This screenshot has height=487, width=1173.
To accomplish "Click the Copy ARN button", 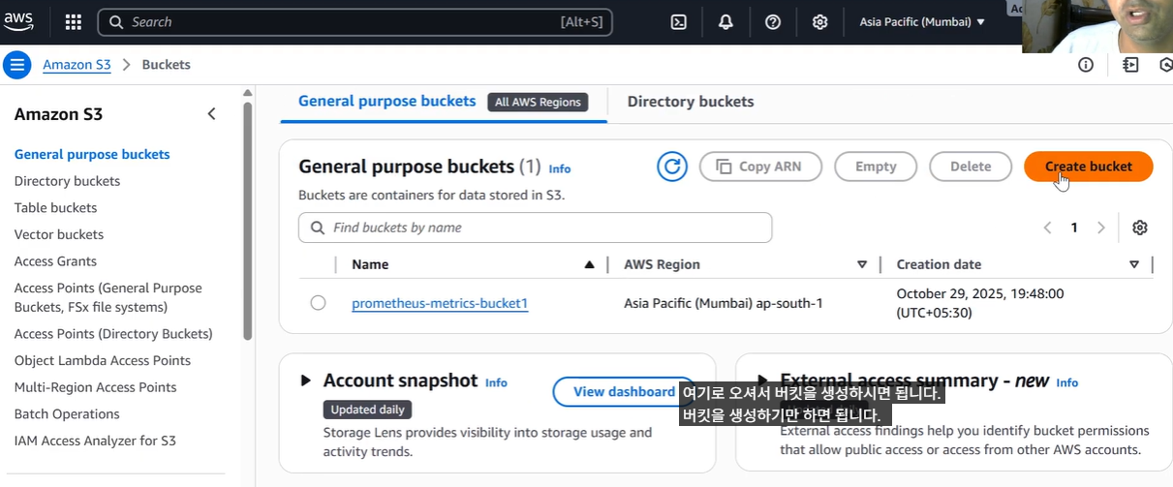I will [x=760, y=167].
